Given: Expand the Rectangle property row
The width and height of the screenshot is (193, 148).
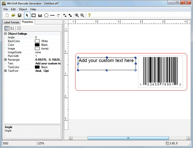Looking at the screenshot, I should point(5,59).
